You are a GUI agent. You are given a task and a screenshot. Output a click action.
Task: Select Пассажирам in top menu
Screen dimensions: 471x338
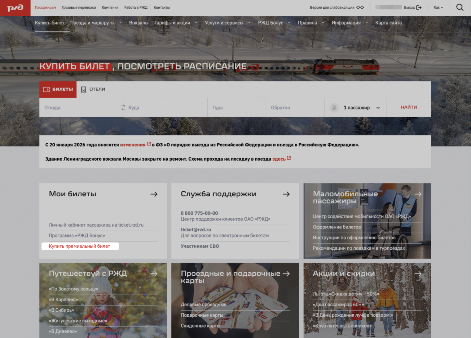tap(45, 7)
